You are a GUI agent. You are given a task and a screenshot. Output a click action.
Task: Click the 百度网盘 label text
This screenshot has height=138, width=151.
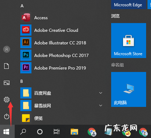tap(43, 93)
